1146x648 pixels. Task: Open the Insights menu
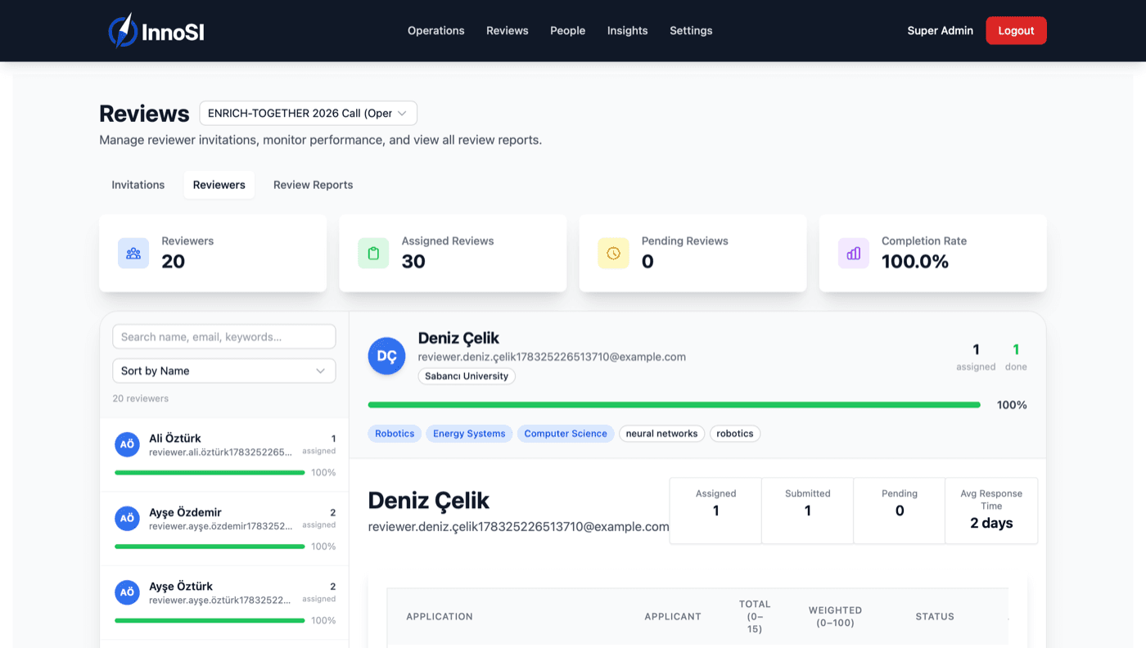coord(628,30)
